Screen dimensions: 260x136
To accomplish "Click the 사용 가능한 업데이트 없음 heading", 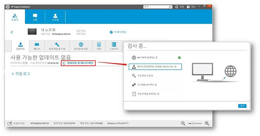I will pos(41,58).
